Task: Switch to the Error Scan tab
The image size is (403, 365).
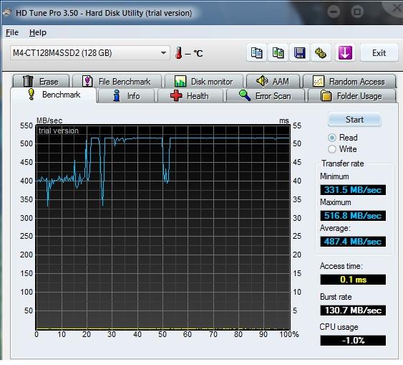Action: coord(266,96)
